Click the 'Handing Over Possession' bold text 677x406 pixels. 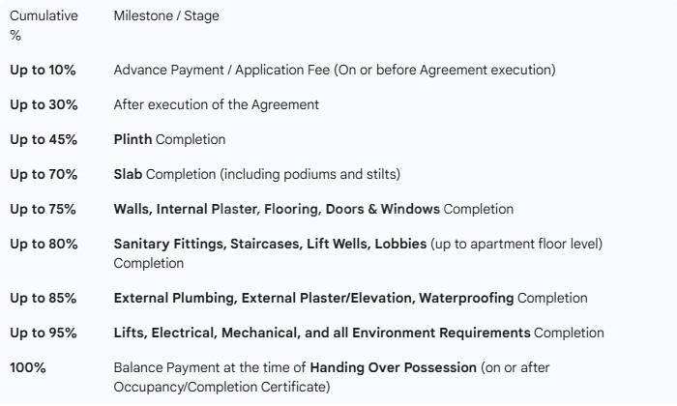pyautogui.click(x=394, y=367)
